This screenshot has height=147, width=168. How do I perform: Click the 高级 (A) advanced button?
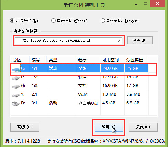(x=24, y=127)
